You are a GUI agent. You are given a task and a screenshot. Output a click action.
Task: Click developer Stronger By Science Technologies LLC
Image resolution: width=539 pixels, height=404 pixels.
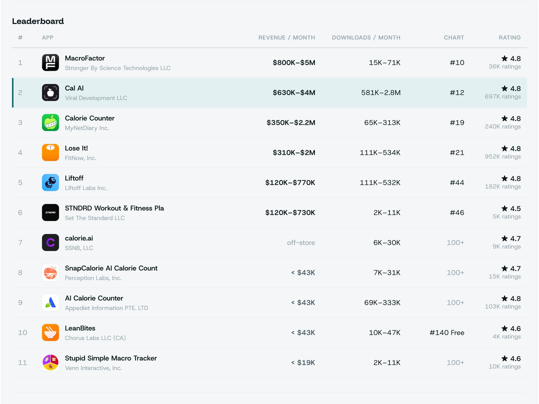tap(117, 68)
